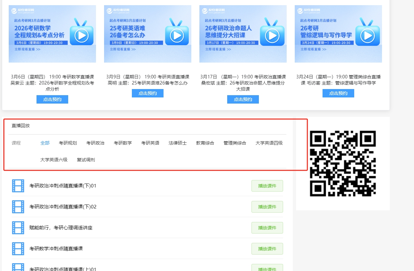Viewport: 414px width, 271px height.
Task: Click 点击预约 under 考研政治直播课
Action: click(x=243, y=99)
